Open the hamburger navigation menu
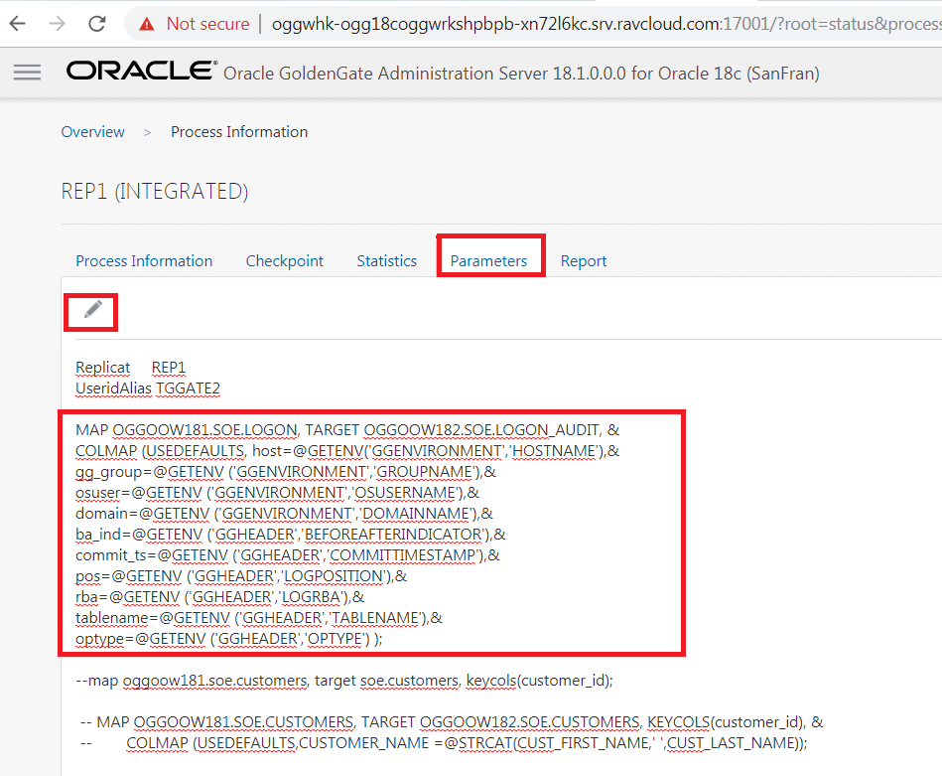942x776 pixels. 27,73
